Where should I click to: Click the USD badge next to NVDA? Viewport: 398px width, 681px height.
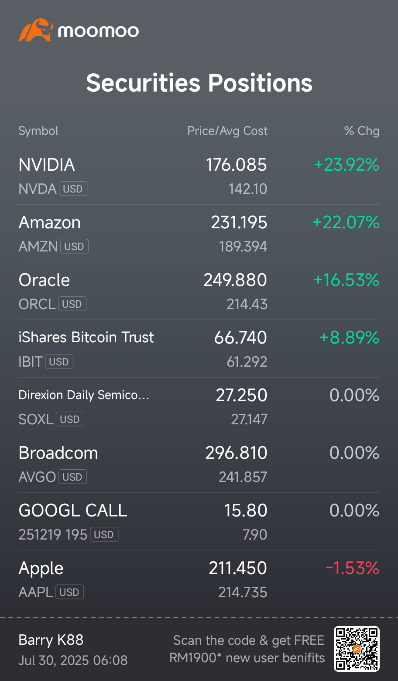point(73,189)
